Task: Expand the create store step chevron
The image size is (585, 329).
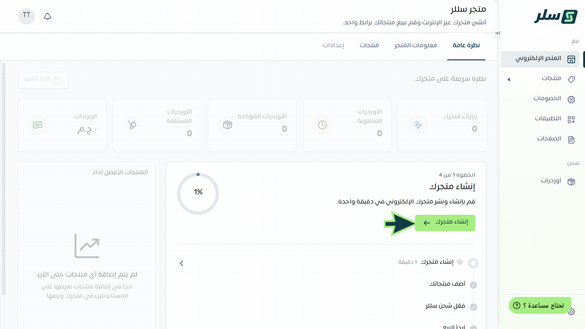Action: click(182, 263)
